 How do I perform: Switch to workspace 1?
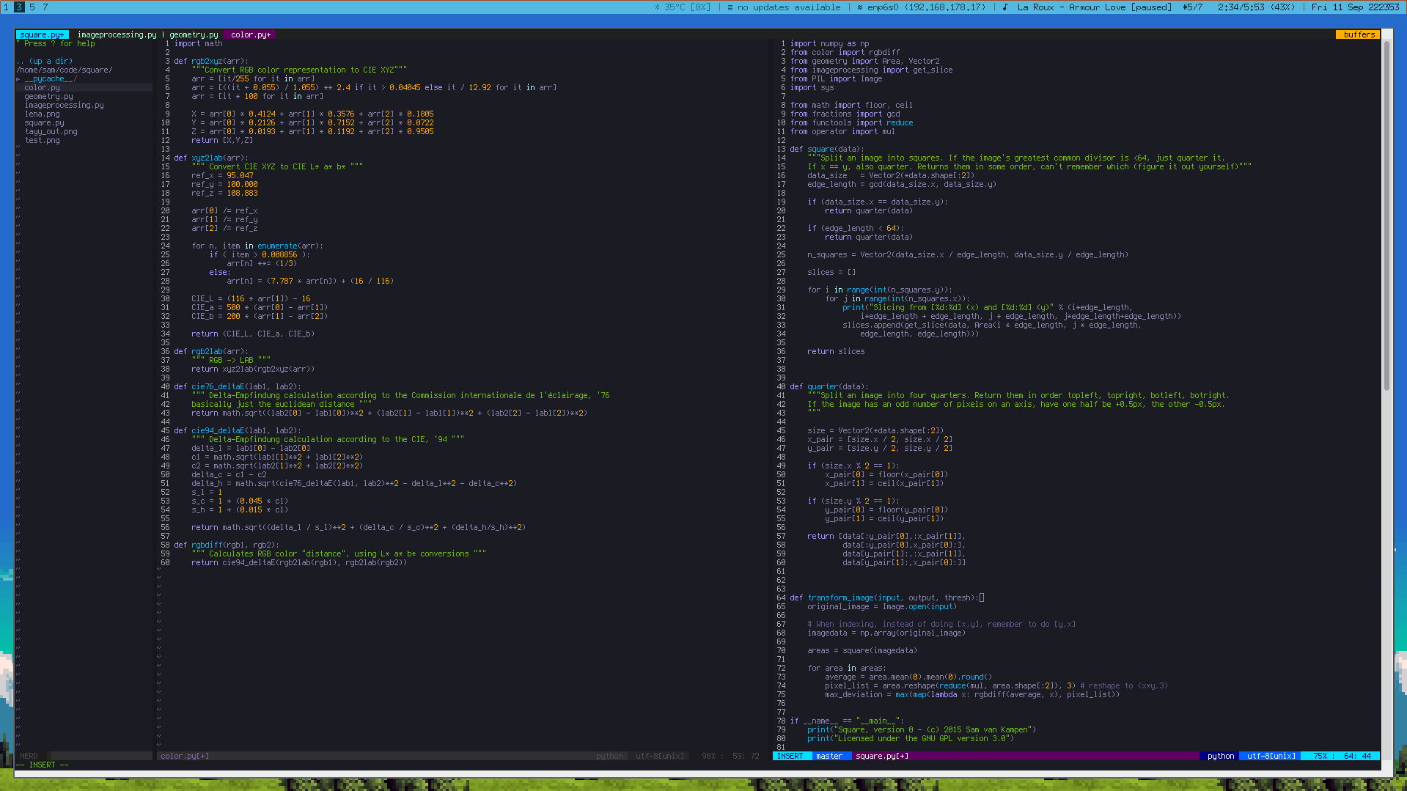pyautogui.click(x=6, y=7)
